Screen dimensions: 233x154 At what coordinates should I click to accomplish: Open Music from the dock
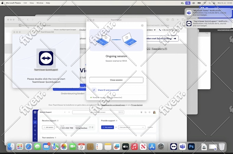[x=134, y=147]
